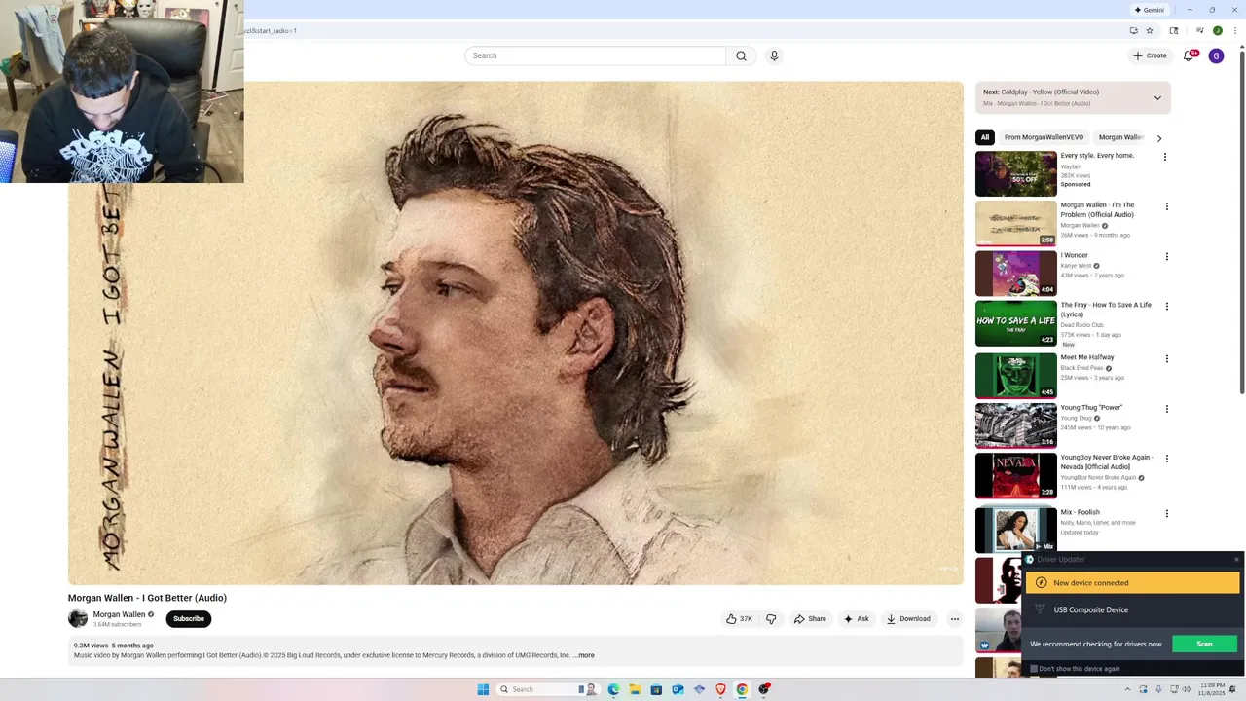Open Meet Me Halfway thumbnail
1246x701 pixels.
1016,376
